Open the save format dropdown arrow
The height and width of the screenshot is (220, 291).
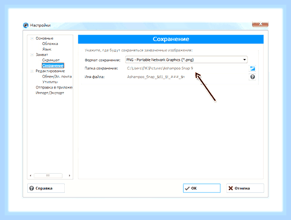(245, 60)
